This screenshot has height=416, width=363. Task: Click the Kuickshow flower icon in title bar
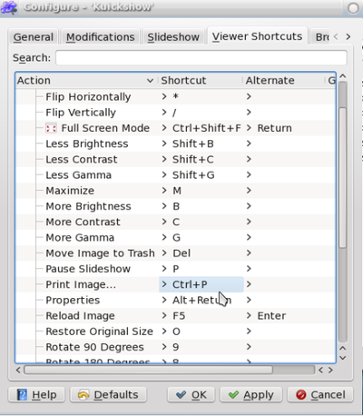[9, 7]
